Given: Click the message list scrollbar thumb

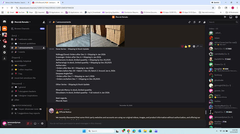Looking at the screenshot, I should tap(206, 112).
